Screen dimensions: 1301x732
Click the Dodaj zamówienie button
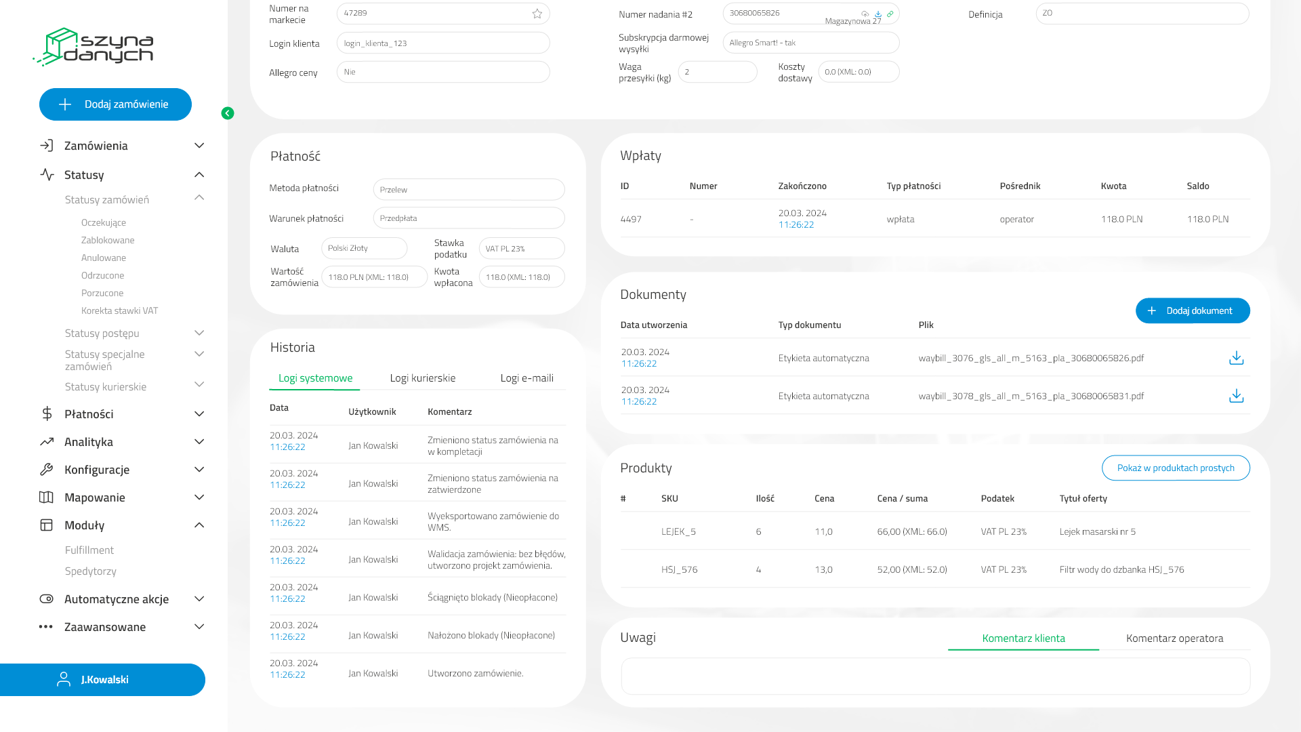115,104
